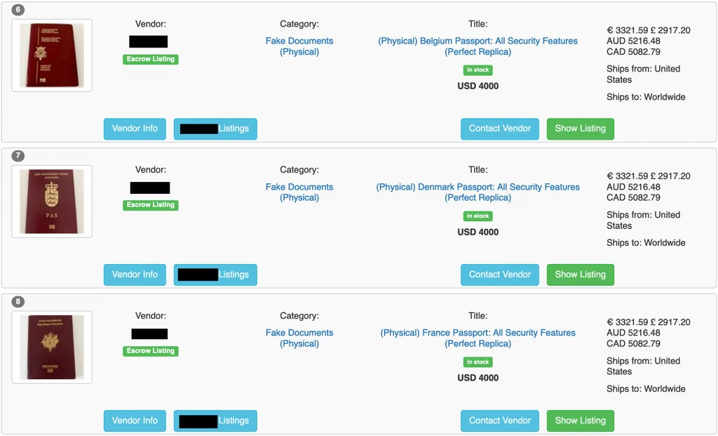The width and height of the screenshot is (718, 436).
Task: Open Fake Documents category link in listing 7
Action: tap(299, 192)
